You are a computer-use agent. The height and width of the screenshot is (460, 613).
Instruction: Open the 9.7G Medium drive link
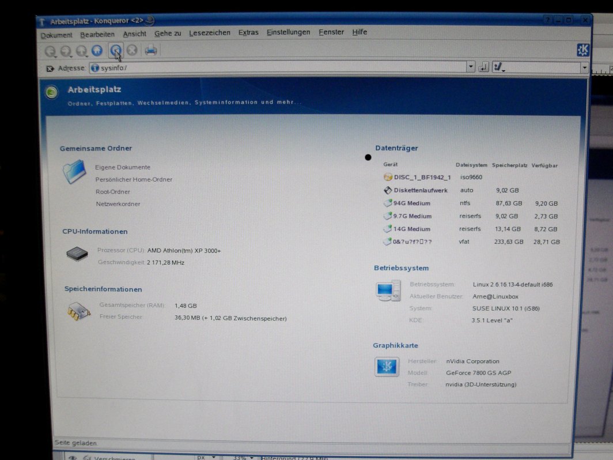[413, 216]
